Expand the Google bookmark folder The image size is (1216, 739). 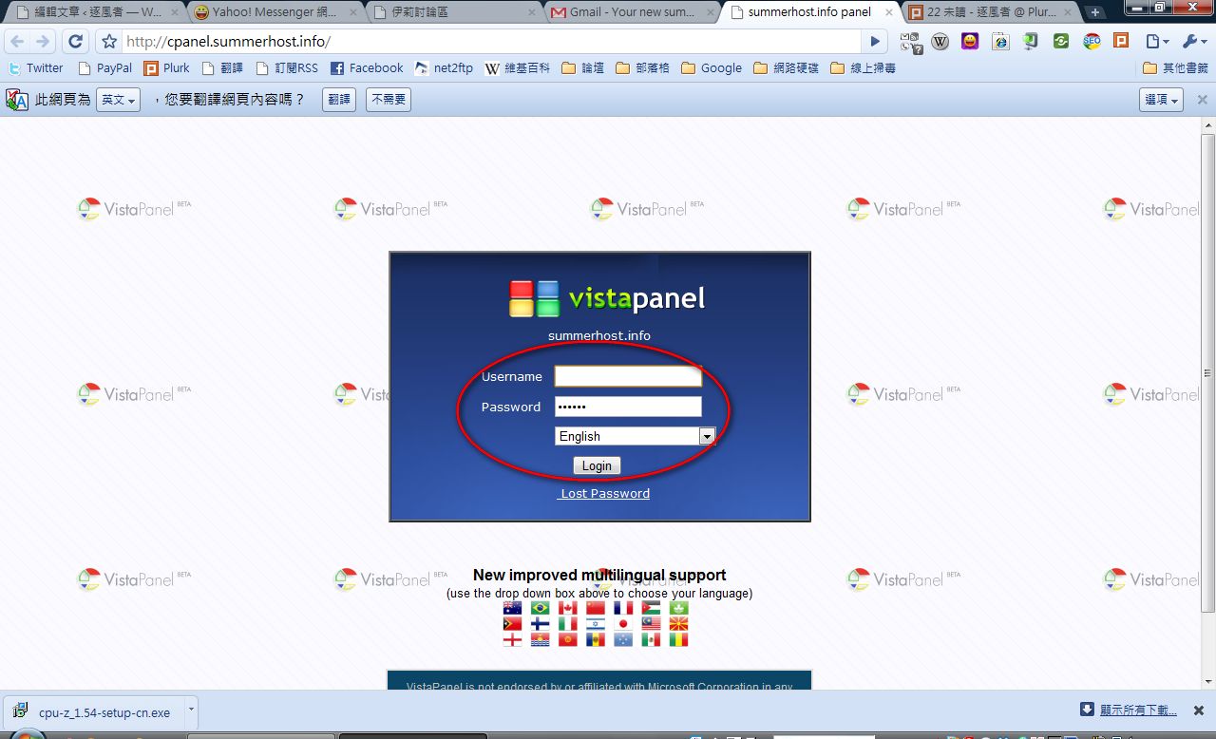pos(712,68)
